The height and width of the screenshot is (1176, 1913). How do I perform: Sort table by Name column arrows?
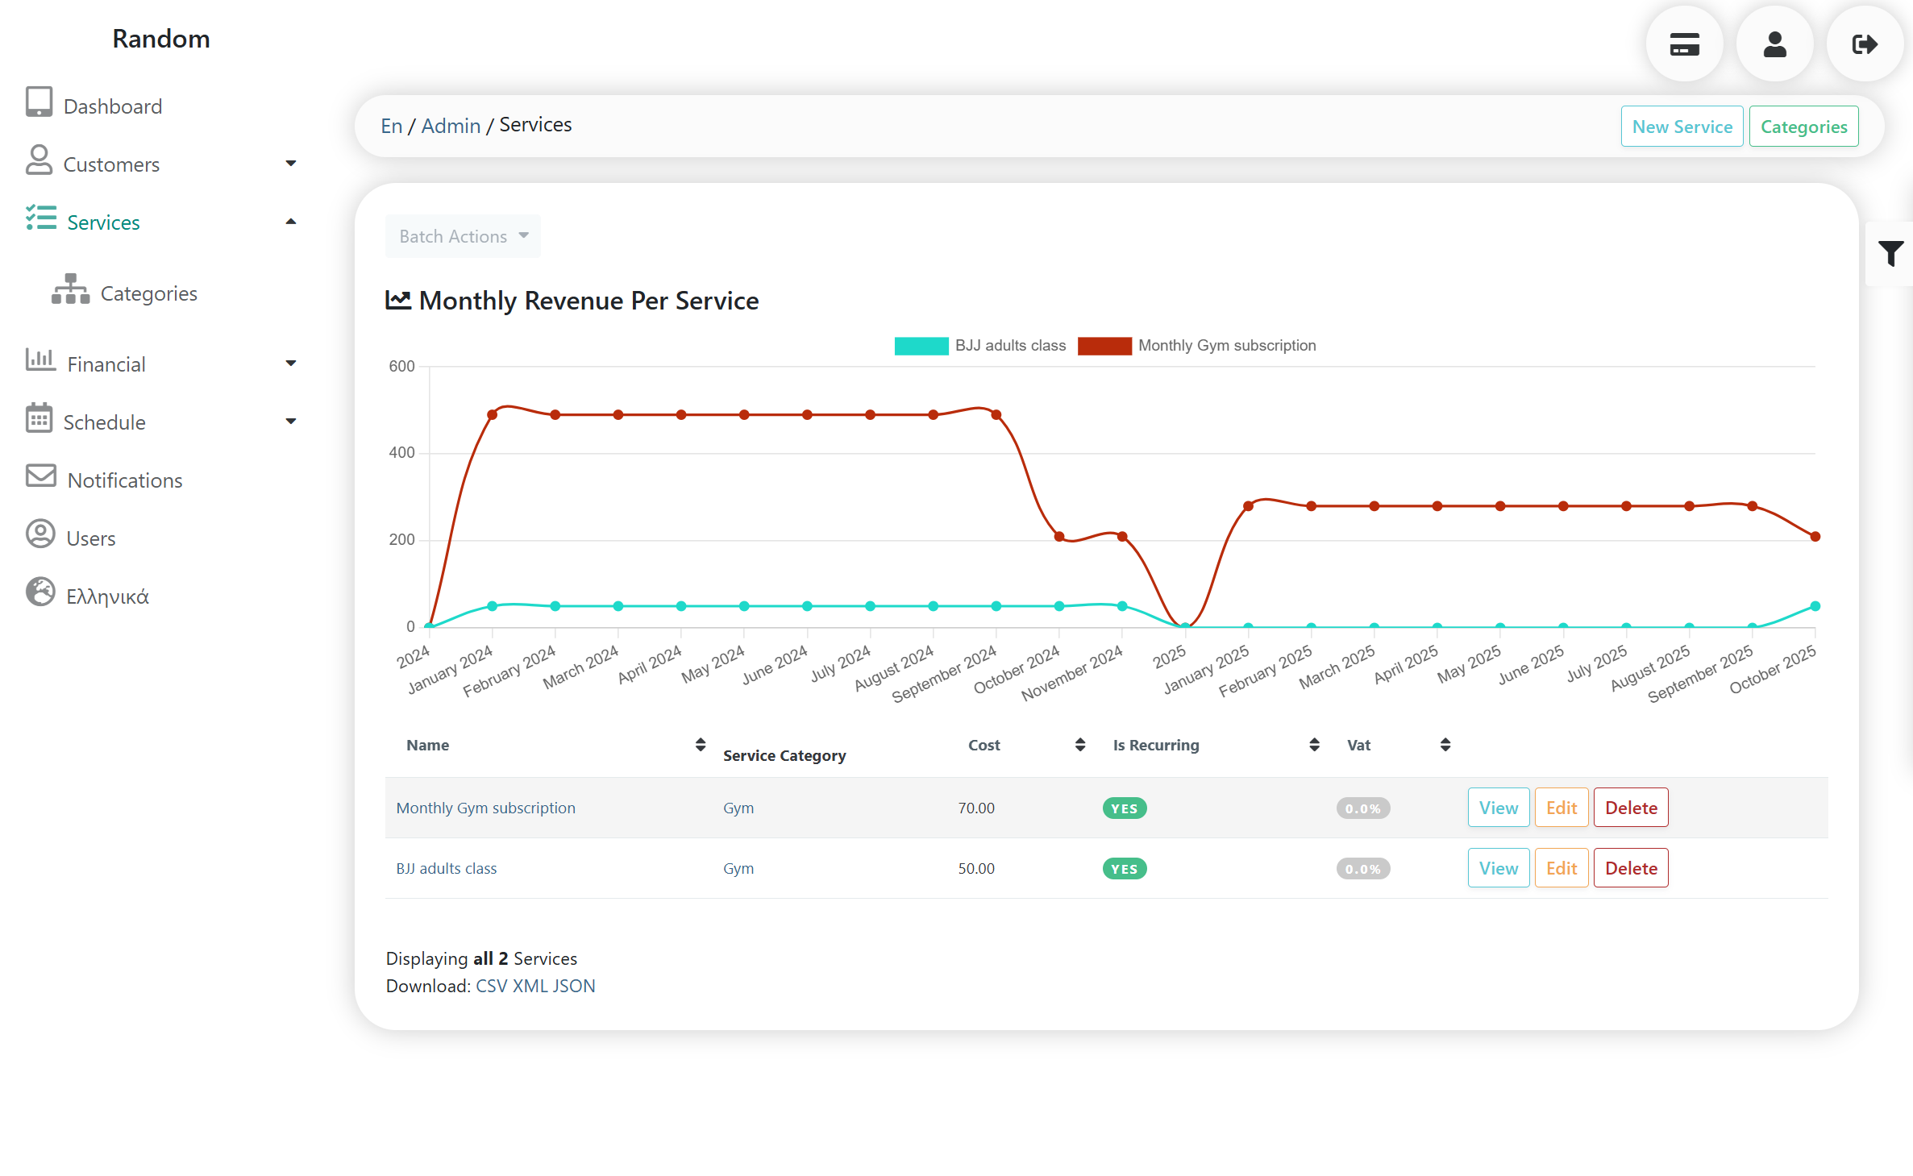(700, 745)
